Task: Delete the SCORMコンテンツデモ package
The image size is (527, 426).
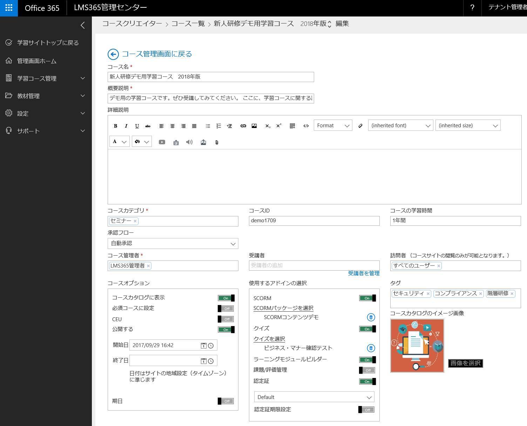Action: click(371, 317)
